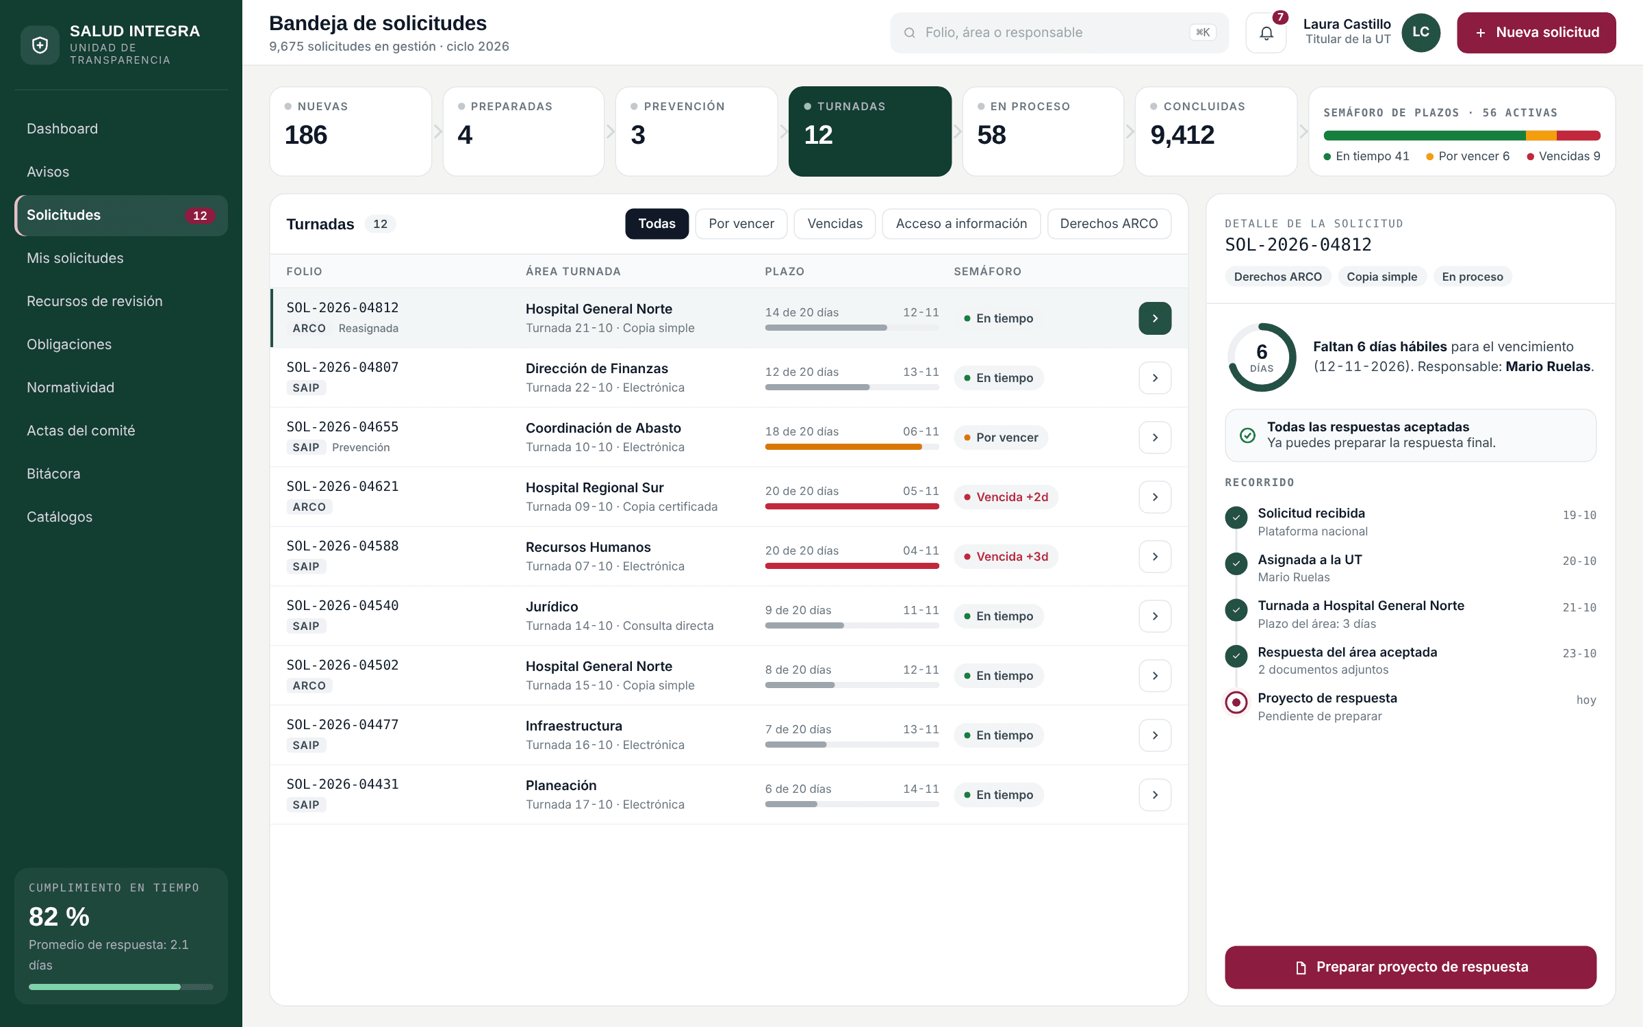Click the Turnada a Hospital General Norte marker
1643x1027 pixels.
pyautogui.click(x=1236, y=610)
